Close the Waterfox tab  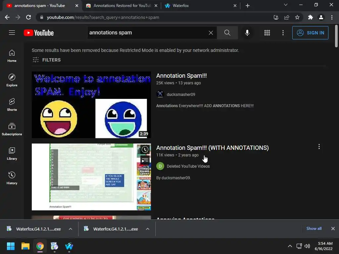[235, 6]
